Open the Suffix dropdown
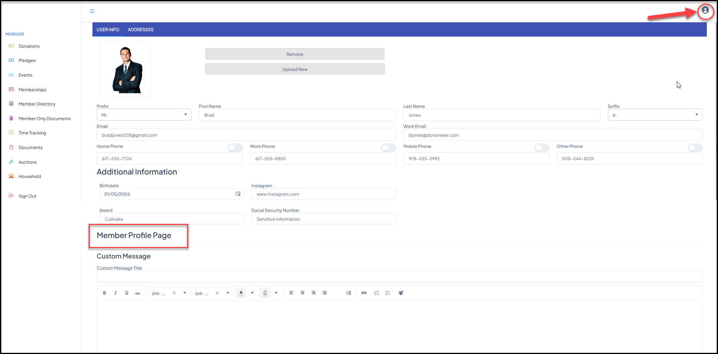Image resolution: width=718 pixels, height=354 pixels. pos(655,115)
